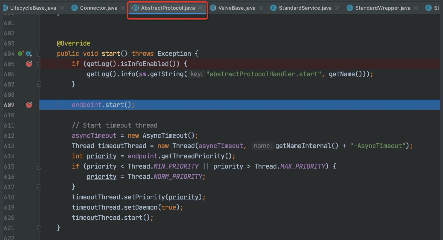The height and width of the screenshot is (240, 443).
Task: Click new AsyncTimeout() on line 612
Action: click(x=161, y=136)
